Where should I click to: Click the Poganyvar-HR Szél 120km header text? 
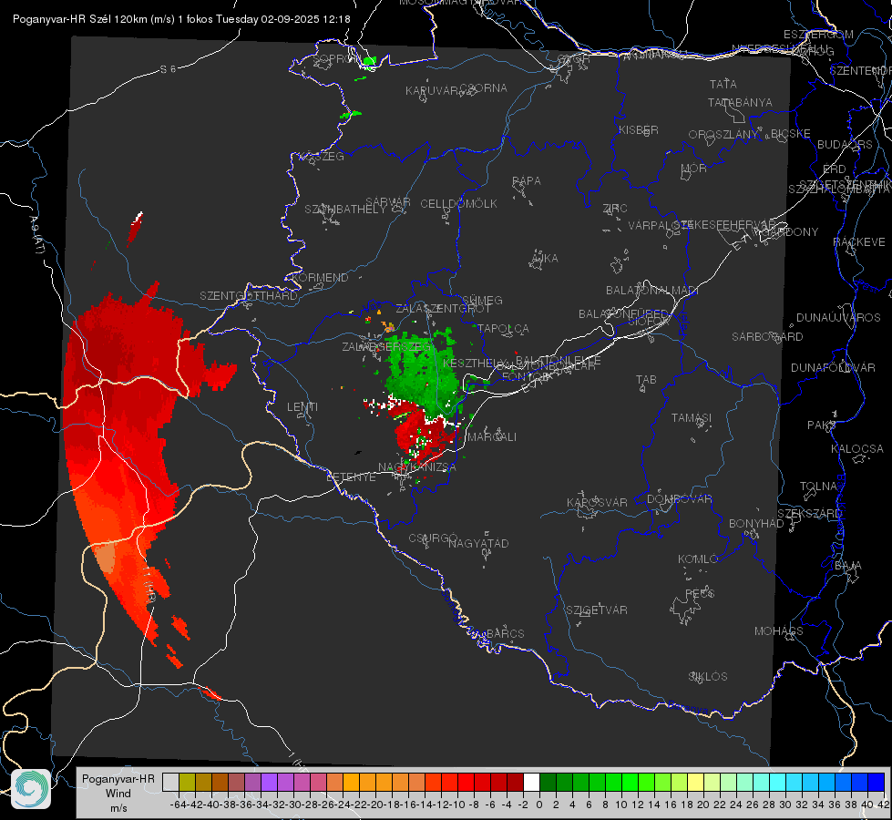pos(181,19)
